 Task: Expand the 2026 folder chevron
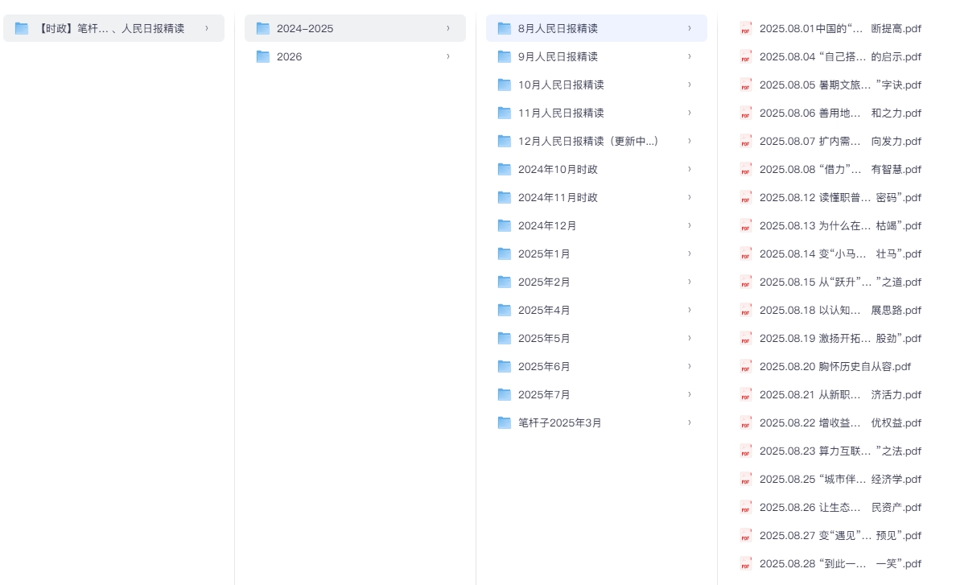(447, 56)
